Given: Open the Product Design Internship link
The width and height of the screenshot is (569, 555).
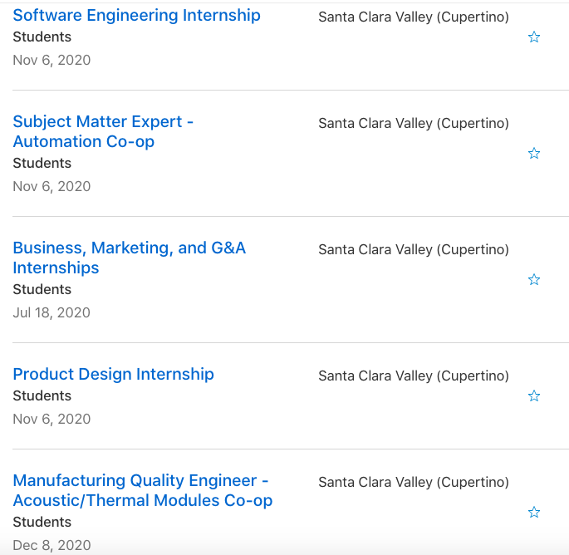Looking at the screenshot, I should click(113, 374).
